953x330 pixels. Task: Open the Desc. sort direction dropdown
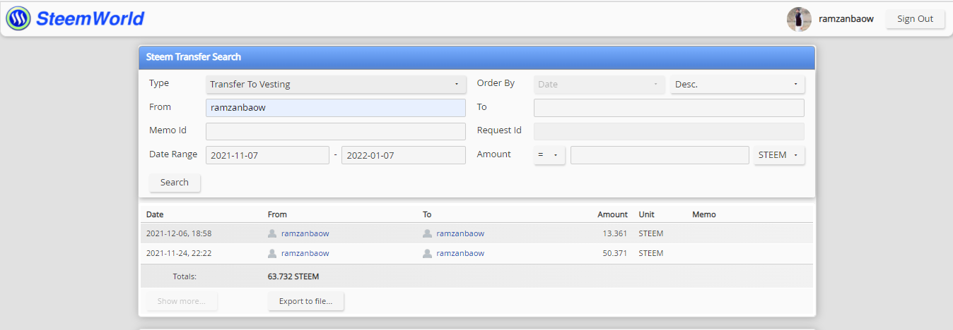pos(737,85)
